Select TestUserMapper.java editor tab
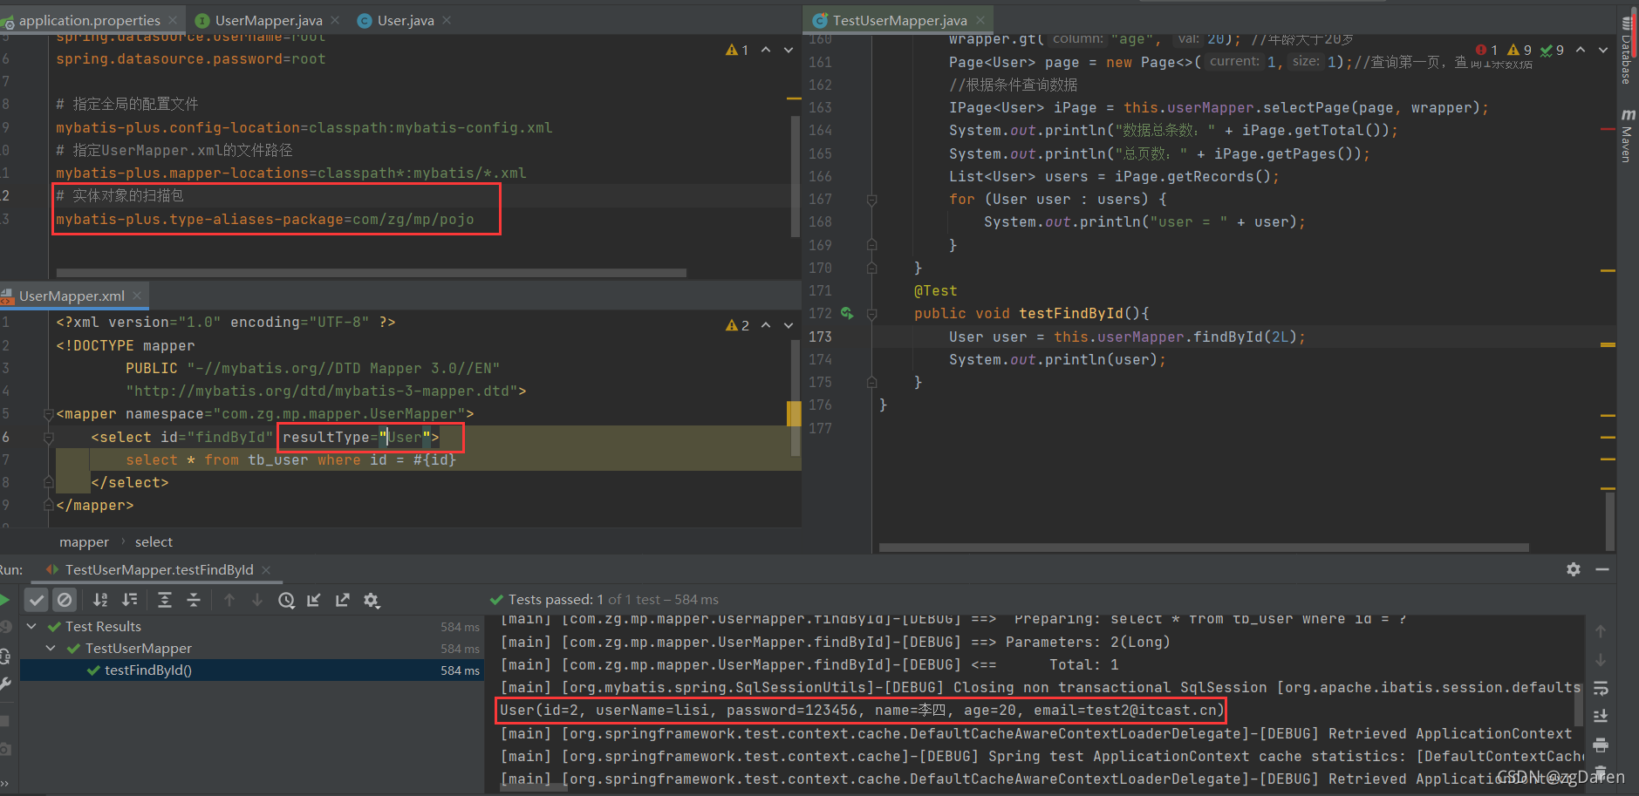 (899, 20)
